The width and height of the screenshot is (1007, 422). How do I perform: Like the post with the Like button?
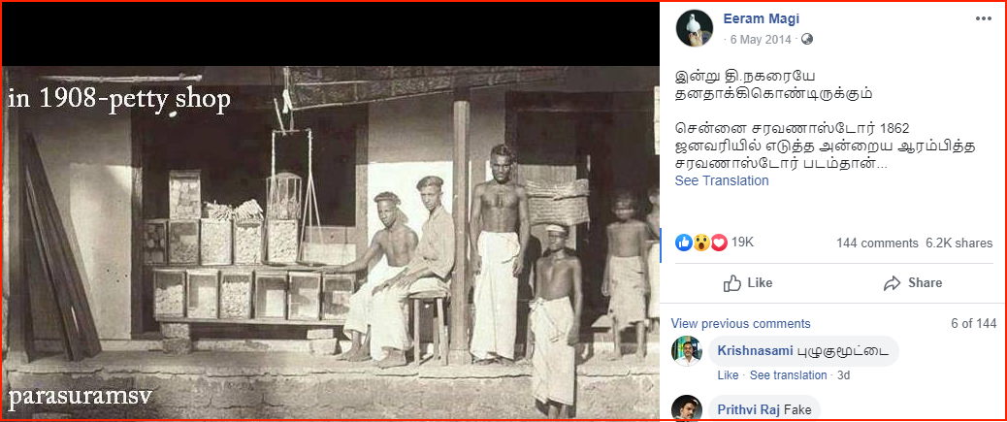748,283
